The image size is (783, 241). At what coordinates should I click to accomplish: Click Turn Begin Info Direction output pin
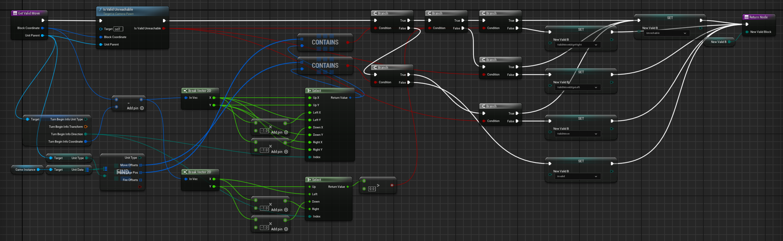[x=86, y=134]
